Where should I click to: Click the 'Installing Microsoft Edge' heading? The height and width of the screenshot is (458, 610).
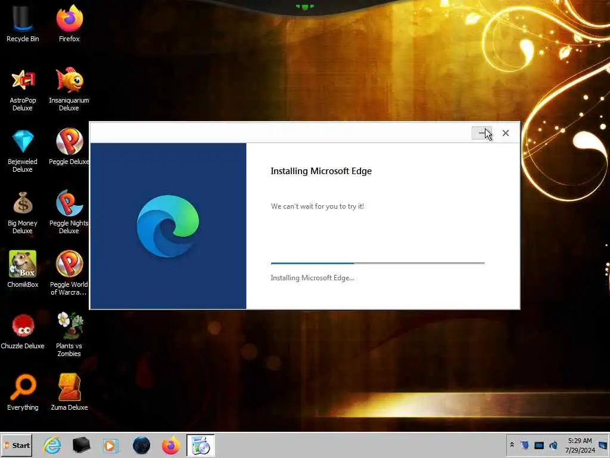(x=321, y=171)
